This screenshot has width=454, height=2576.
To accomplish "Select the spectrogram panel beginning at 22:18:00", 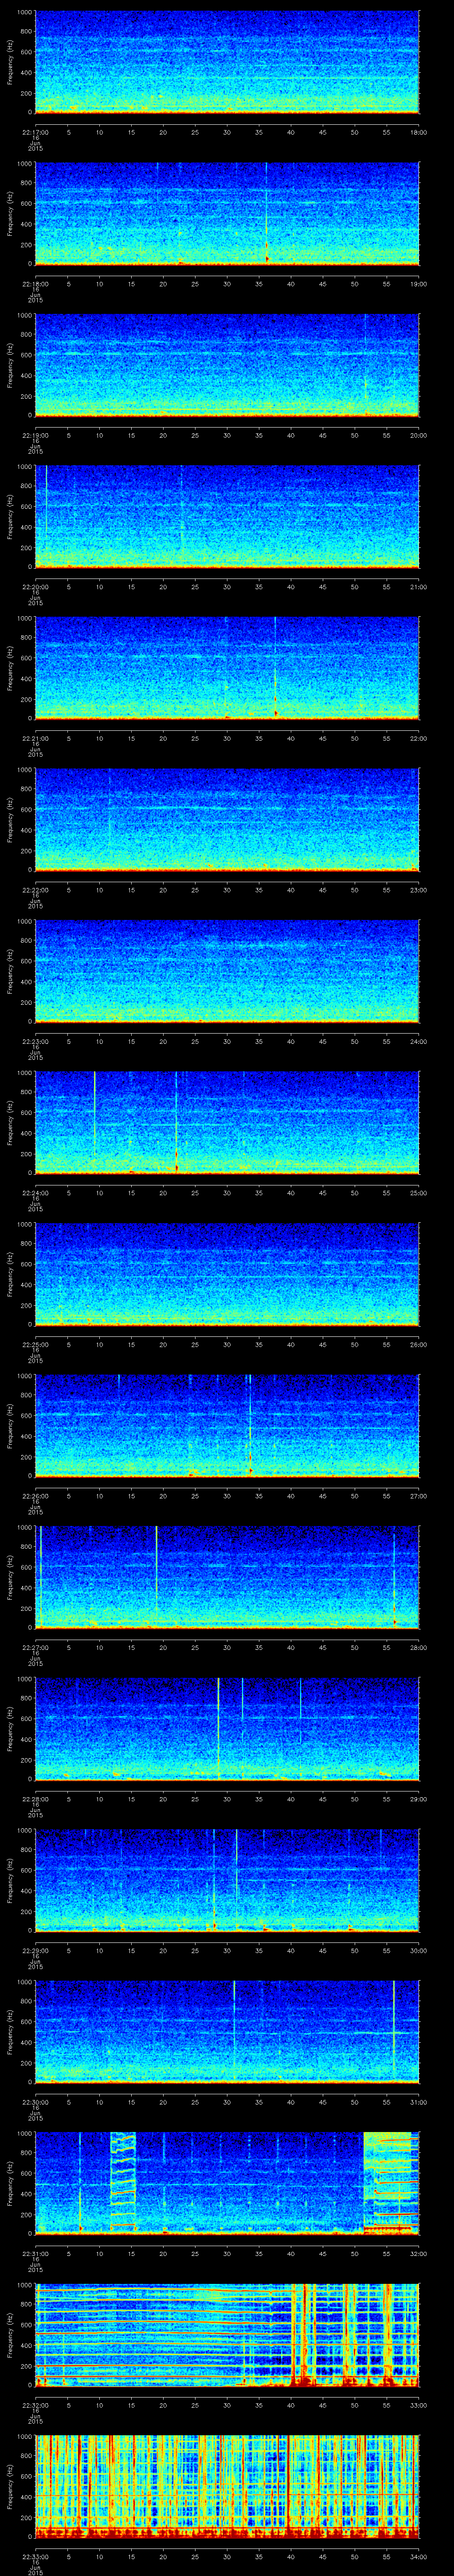I will coord(227,214).
